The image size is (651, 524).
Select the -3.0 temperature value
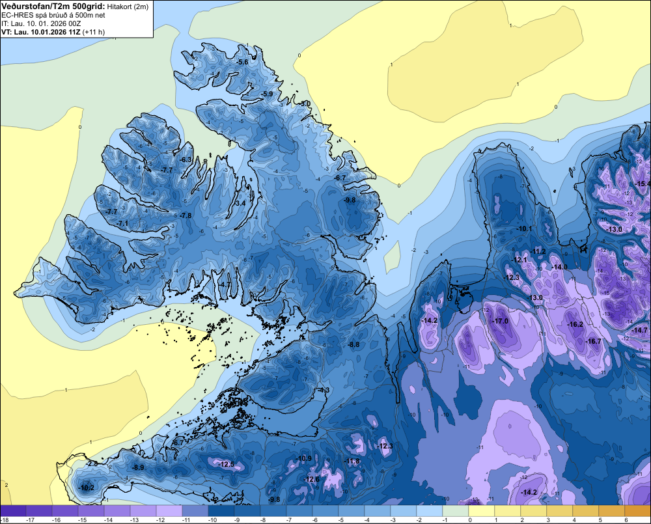coord(305,103)
